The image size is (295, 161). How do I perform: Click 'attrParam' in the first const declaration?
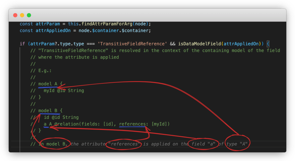pos(48,24)
